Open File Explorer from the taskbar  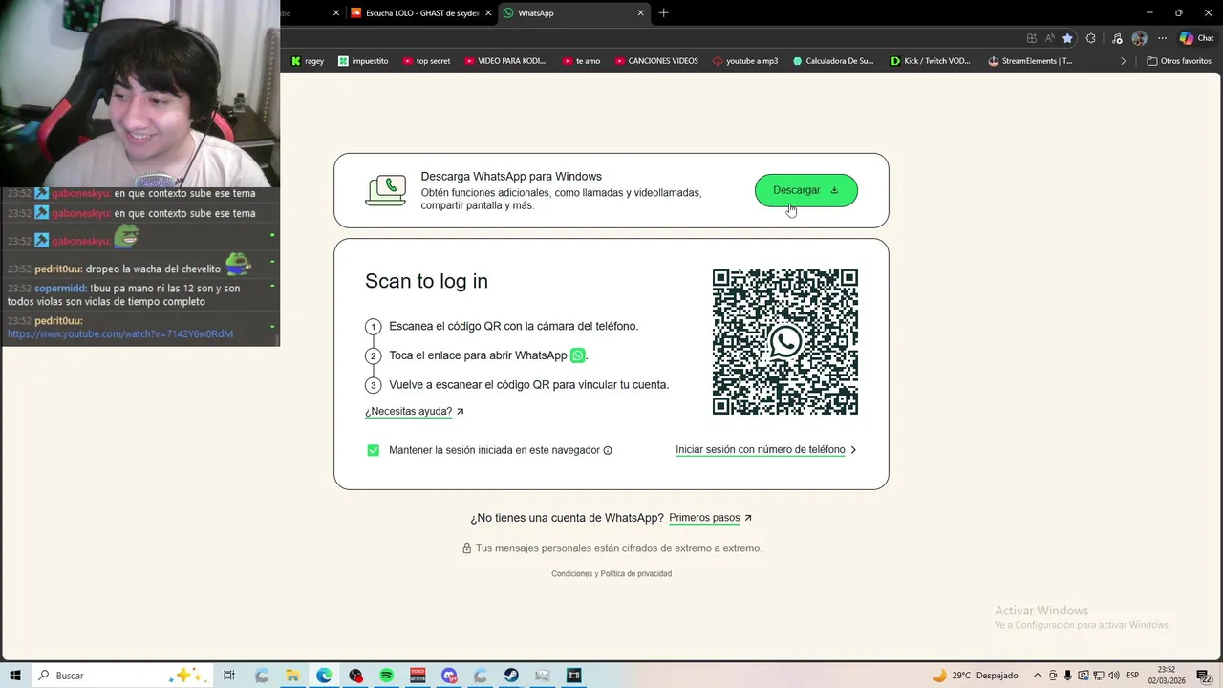coord(292,676)
